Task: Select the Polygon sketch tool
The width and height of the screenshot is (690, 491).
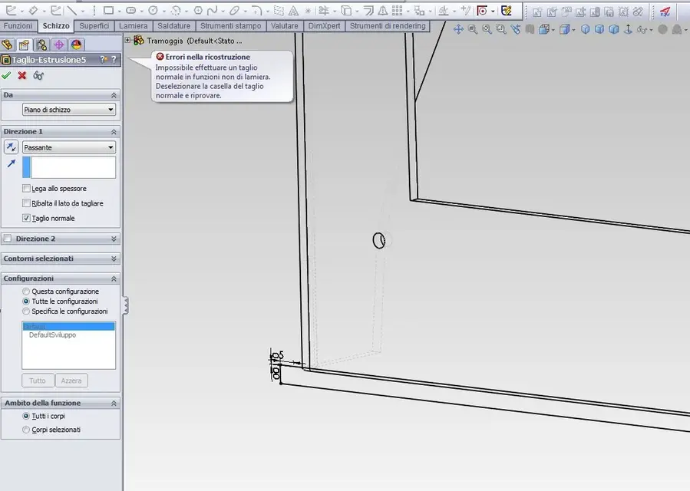Action: coord(198,10)
